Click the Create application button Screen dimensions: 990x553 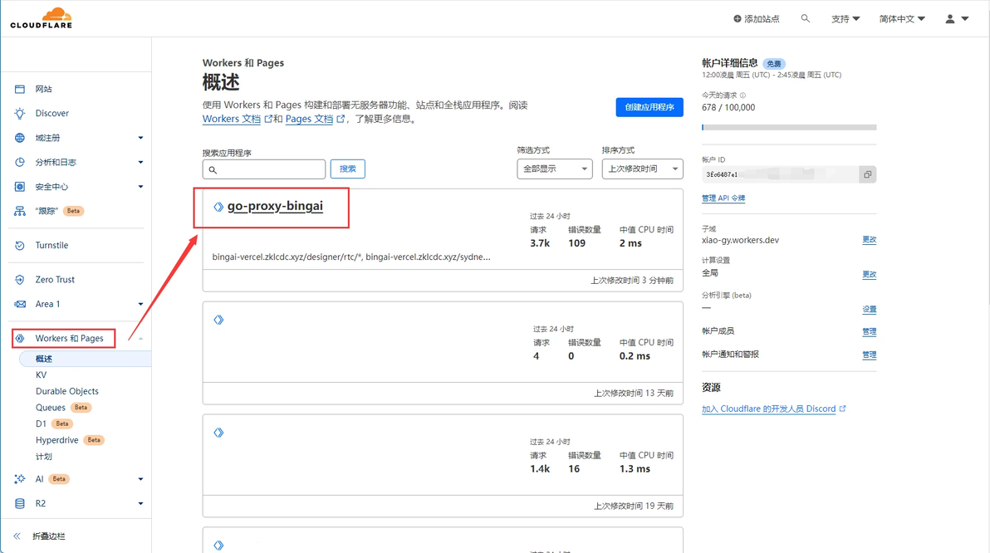tap(649, 107)
